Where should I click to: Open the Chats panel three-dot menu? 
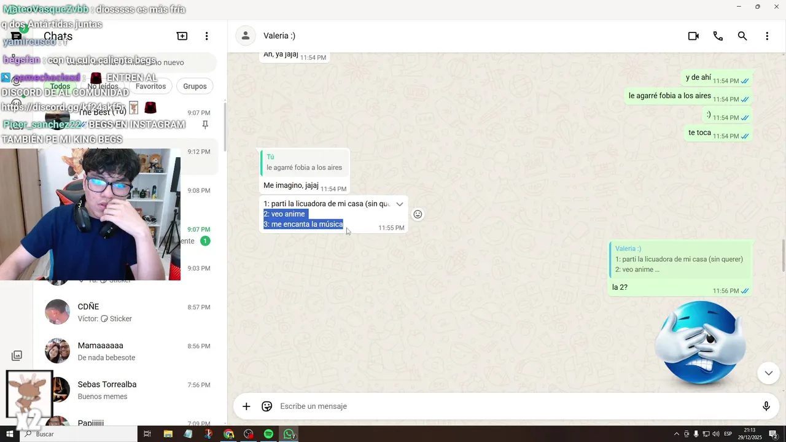(206, 36)
